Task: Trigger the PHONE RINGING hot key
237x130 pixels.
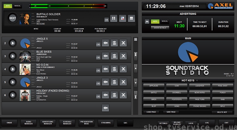Action: [200, 106]
